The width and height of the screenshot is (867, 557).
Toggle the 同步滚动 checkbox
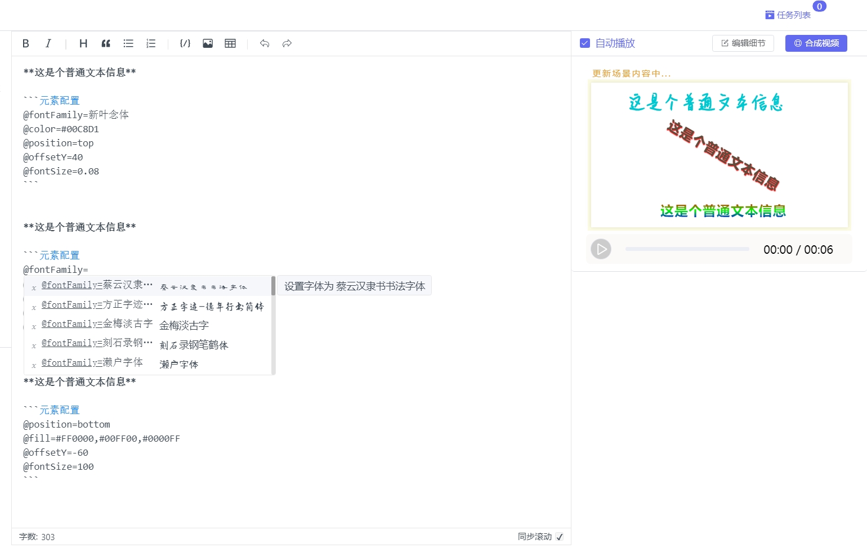tap(560, 537)
